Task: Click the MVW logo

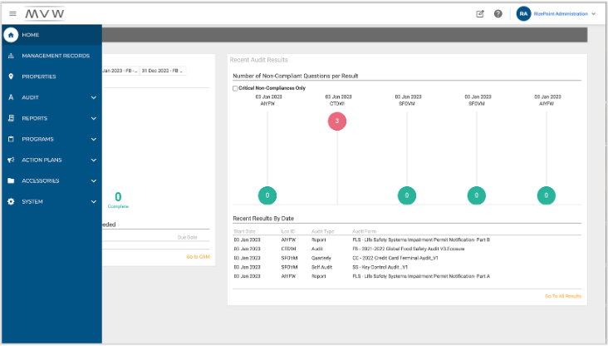Action: click(44, 13)
